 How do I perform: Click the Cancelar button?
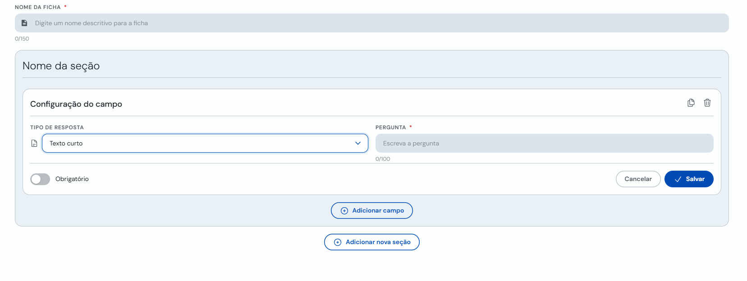click(x=638, y=179)
